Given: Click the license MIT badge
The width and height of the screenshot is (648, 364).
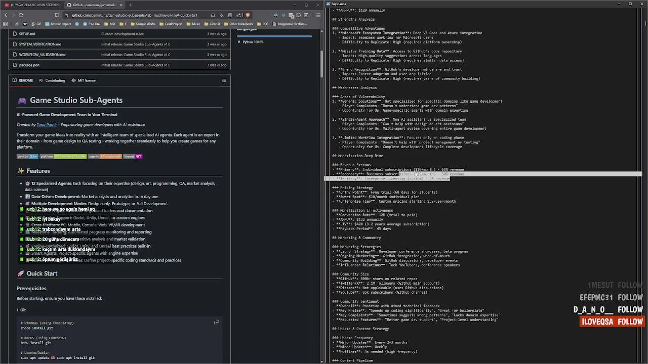Looking at the screenshot, I should click(133, 156).
